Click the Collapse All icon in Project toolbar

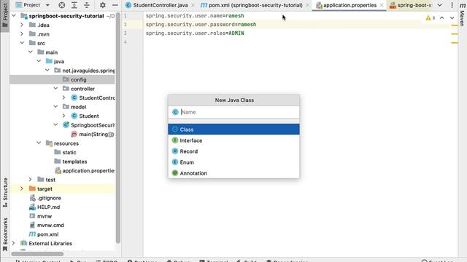click(x=87, y=5)
